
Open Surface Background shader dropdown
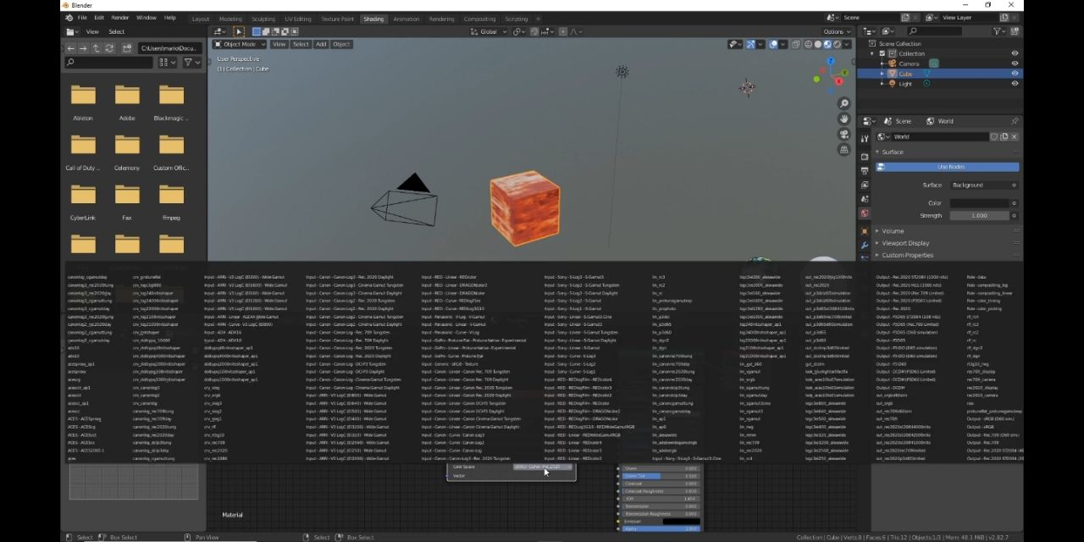[983, 185]
